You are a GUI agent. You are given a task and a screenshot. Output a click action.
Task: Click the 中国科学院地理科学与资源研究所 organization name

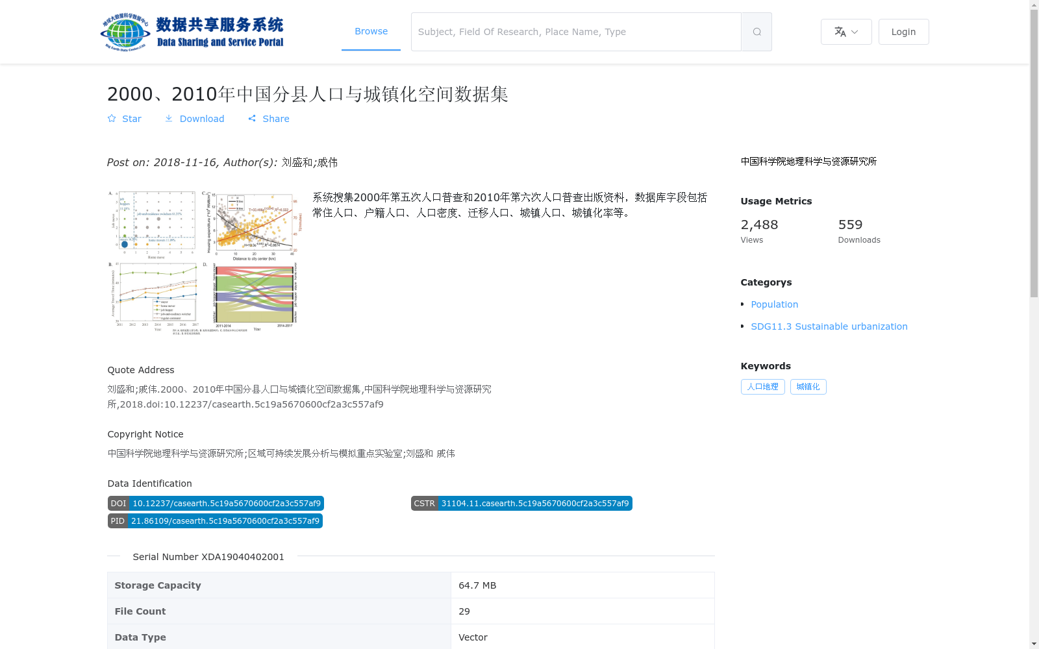pos(808,162)
